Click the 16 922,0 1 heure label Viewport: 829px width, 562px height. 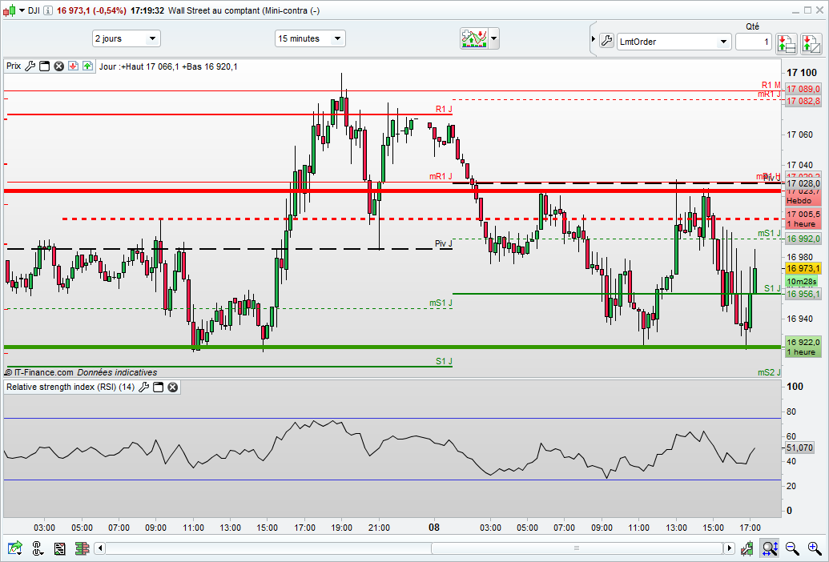click(x=803, y=347)
